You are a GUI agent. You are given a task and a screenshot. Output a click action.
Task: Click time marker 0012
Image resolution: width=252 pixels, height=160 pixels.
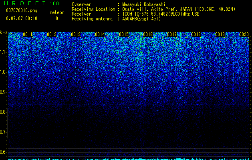click(52, 34)
